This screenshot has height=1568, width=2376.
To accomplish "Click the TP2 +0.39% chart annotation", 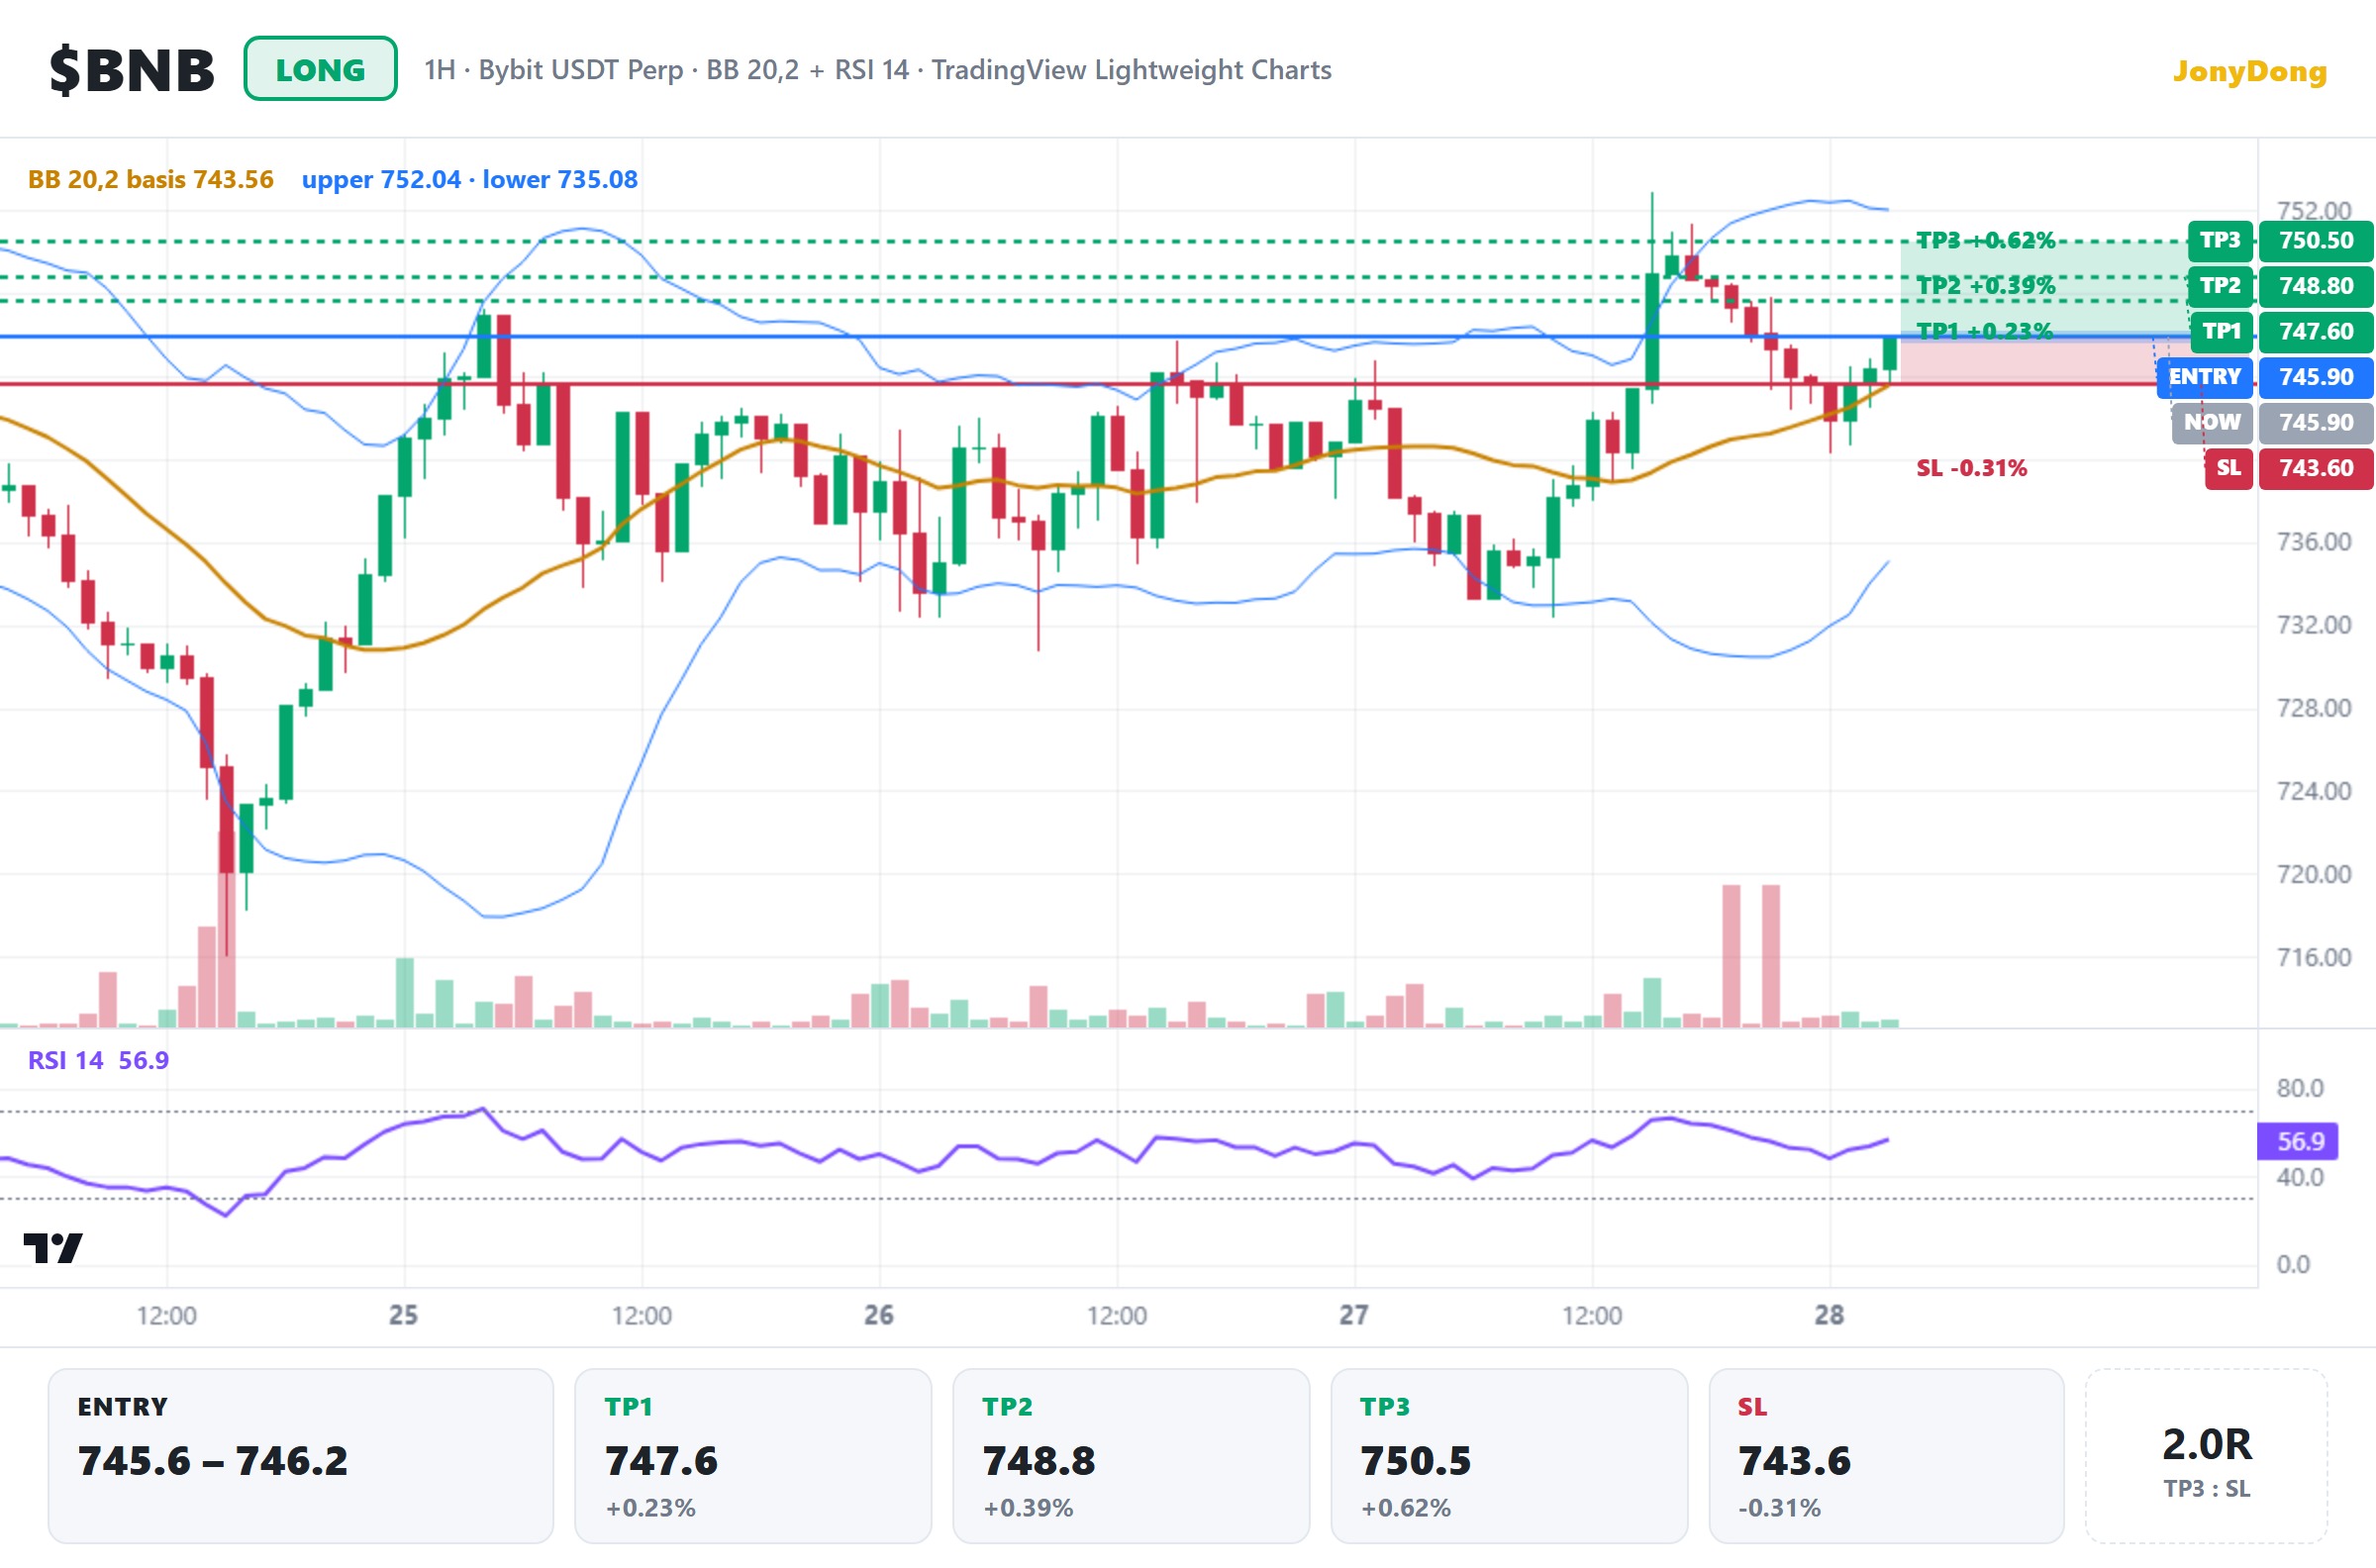I will 1985,286.
